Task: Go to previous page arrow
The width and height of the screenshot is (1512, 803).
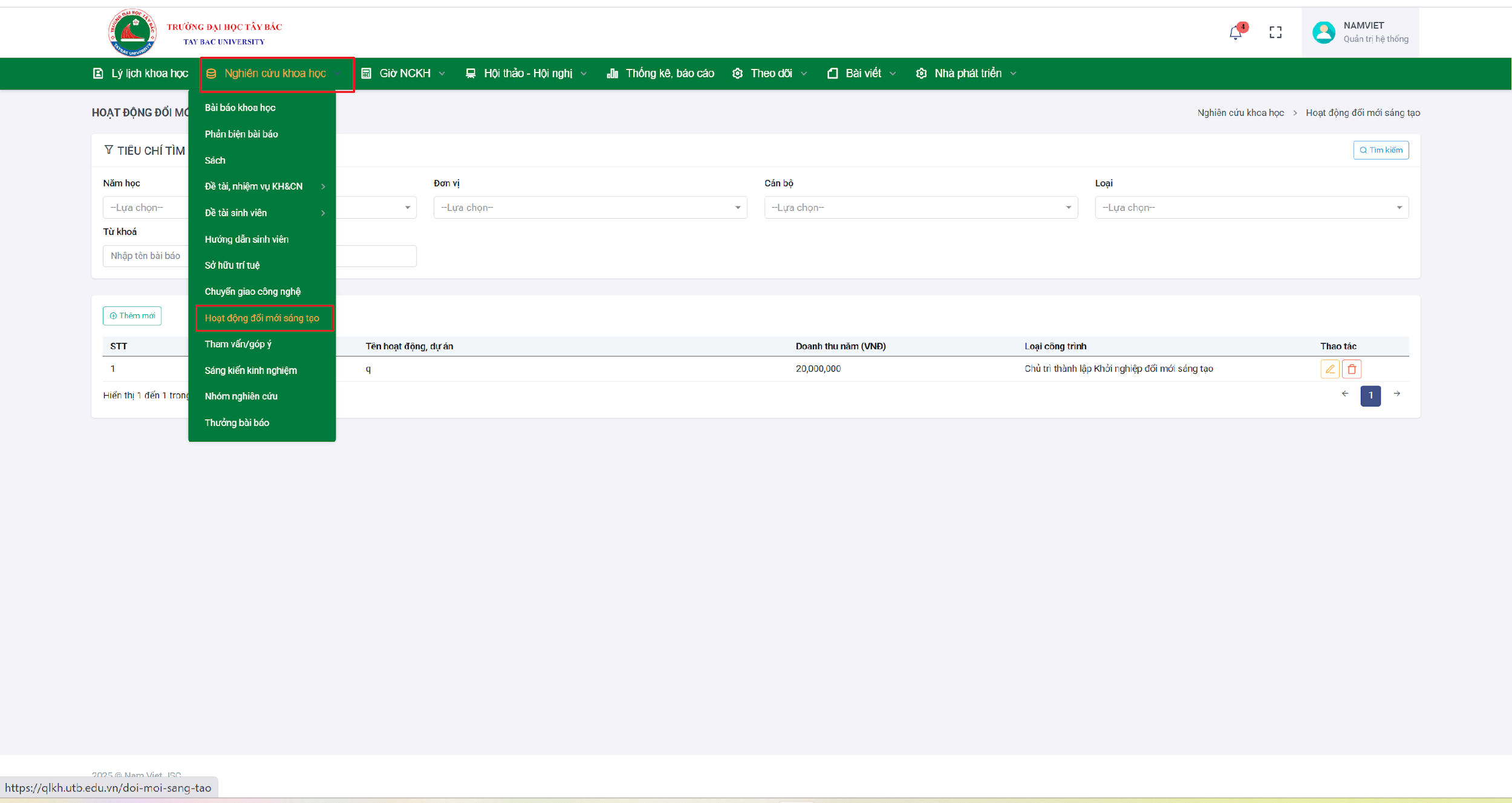Action: pyautogui.click(x=1344, y=394)
